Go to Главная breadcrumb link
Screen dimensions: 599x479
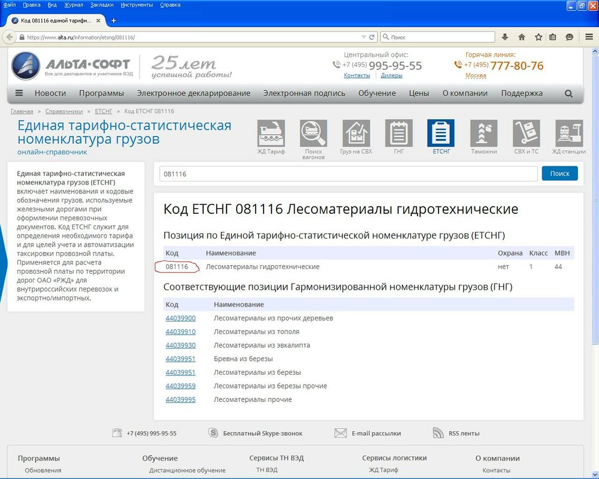click(22, 111)
